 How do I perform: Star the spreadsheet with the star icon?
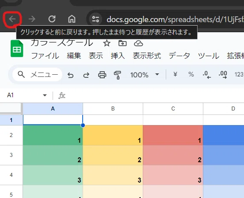(107, 43)
